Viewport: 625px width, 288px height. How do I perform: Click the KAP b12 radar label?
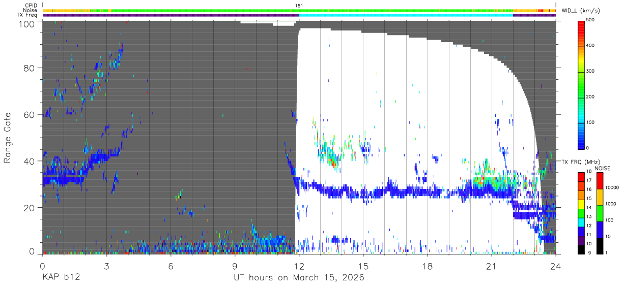61,278
